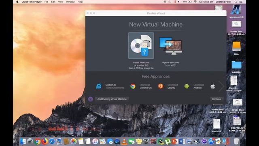Open Reminders from the dock
The height and width of the screenshot is (146, 259).
88,142
